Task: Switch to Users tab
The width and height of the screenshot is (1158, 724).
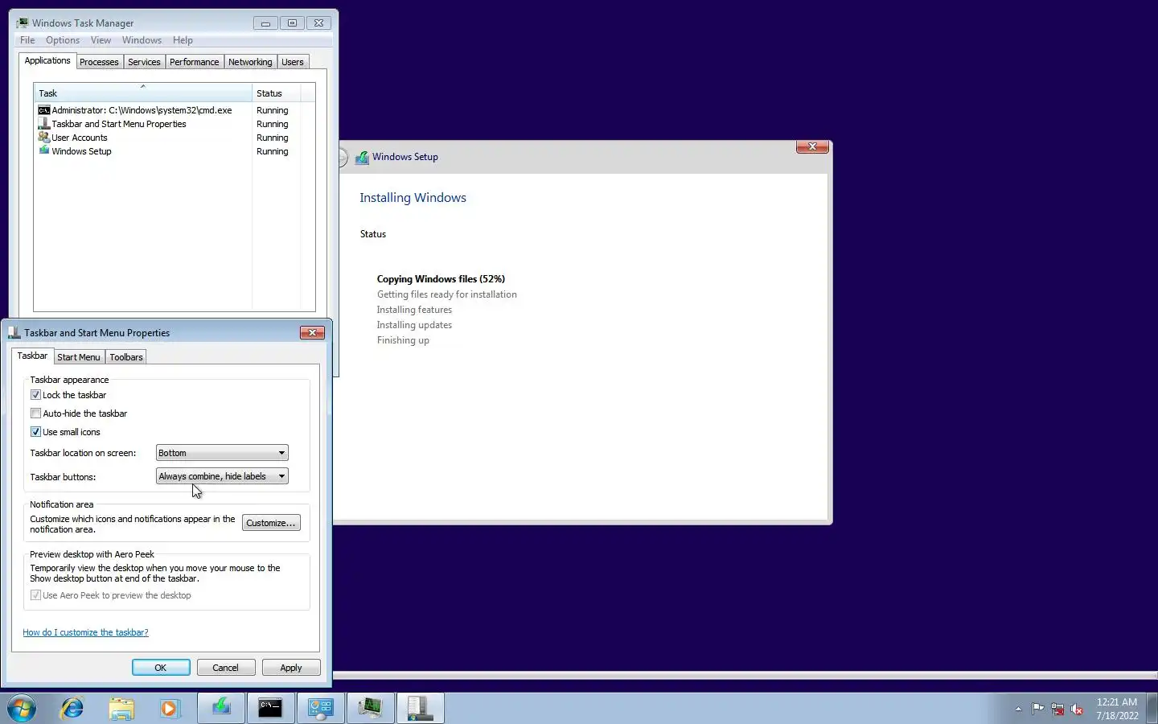Action: 293,62
